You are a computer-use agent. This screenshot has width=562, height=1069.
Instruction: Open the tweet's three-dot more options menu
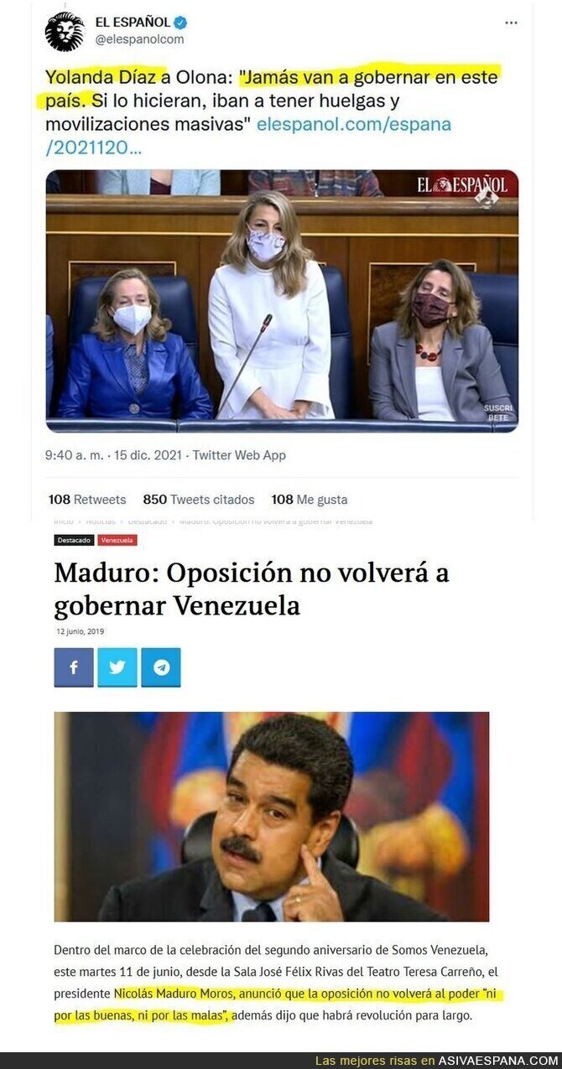[x=511, y=23]
